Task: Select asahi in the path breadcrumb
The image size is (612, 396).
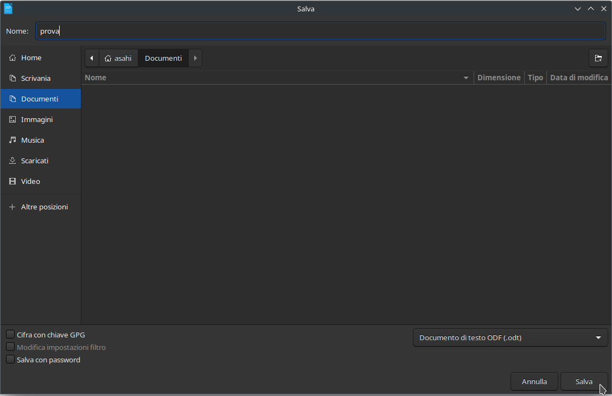Action: tap(118, 58)
